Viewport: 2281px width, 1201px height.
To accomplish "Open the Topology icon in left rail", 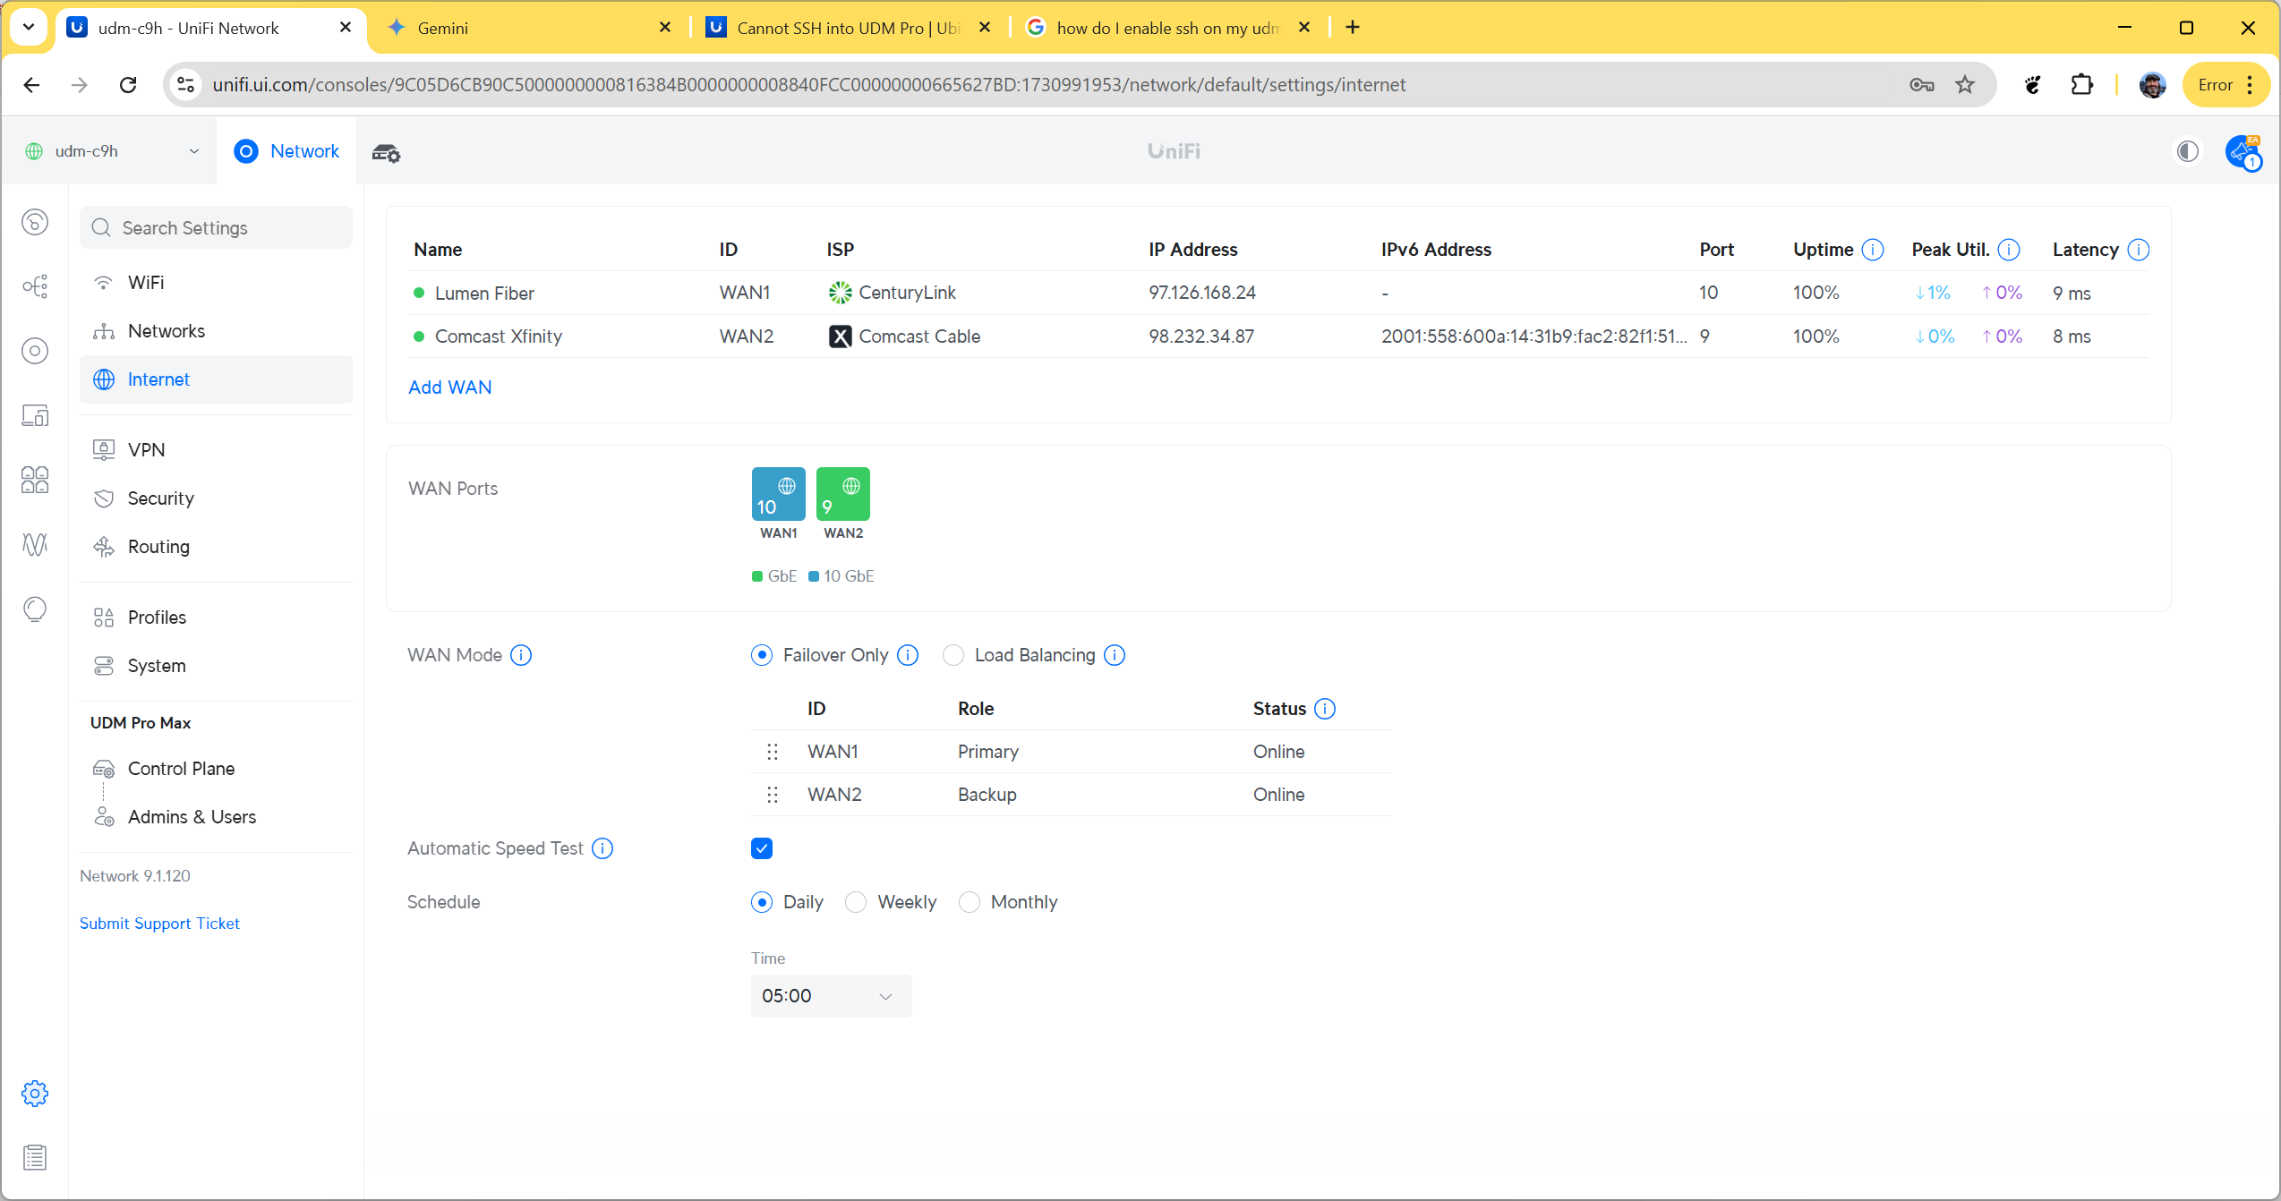I will (35, 286).
